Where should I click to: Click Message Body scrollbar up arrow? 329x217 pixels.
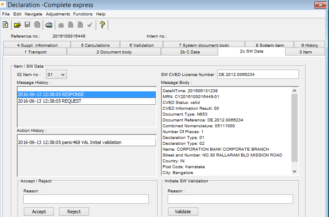[294, 91]
